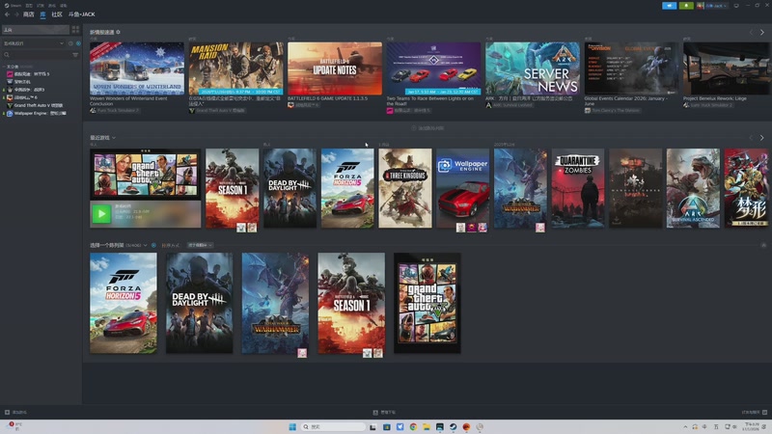Open What's New settings gear icon
772x434 pixels.
point(118,33)
